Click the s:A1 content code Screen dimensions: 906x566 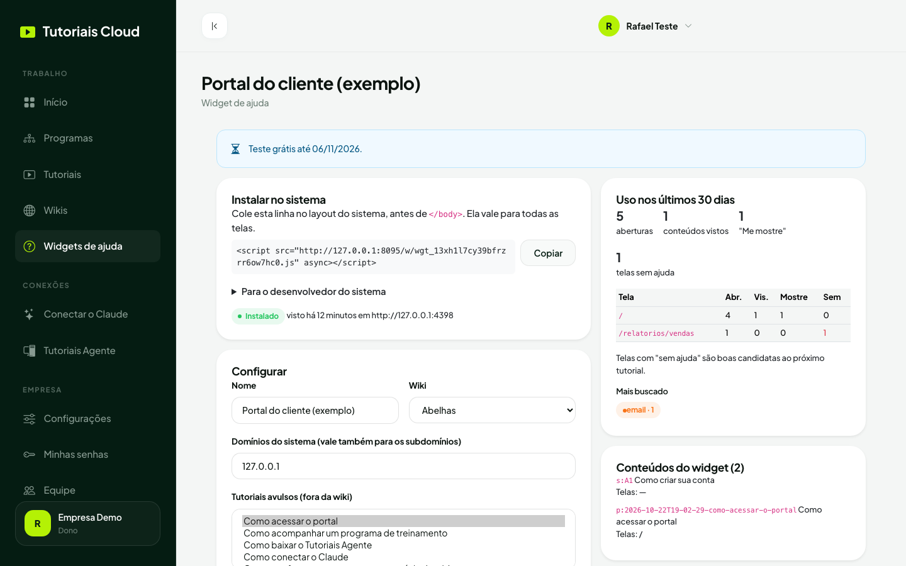pyautogui.click(x=624, y=480)
